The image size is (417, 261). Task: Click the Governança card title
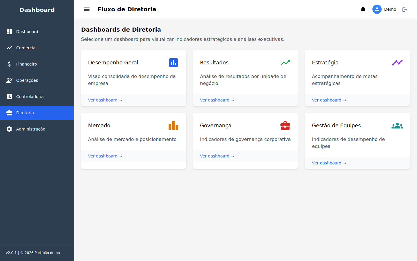click(x=216, y=126)
